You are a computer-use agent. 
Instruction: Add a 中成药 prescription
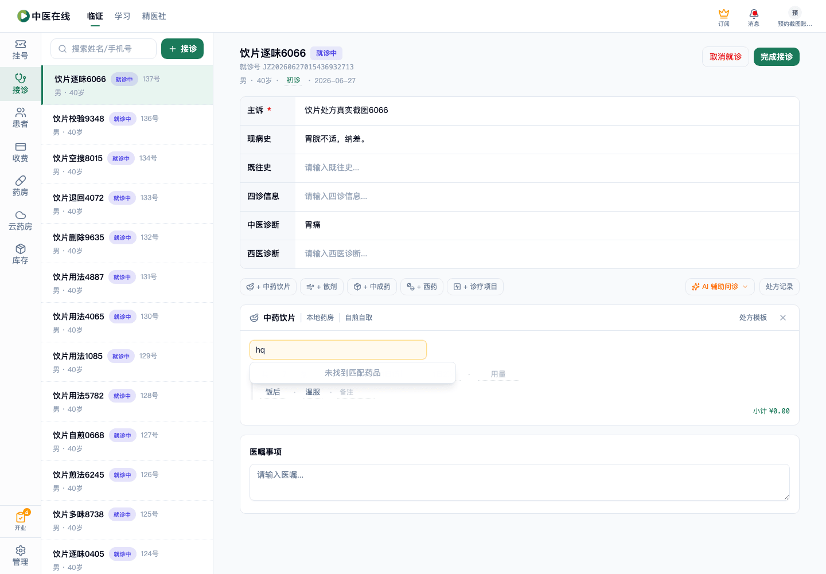point(372,287)
